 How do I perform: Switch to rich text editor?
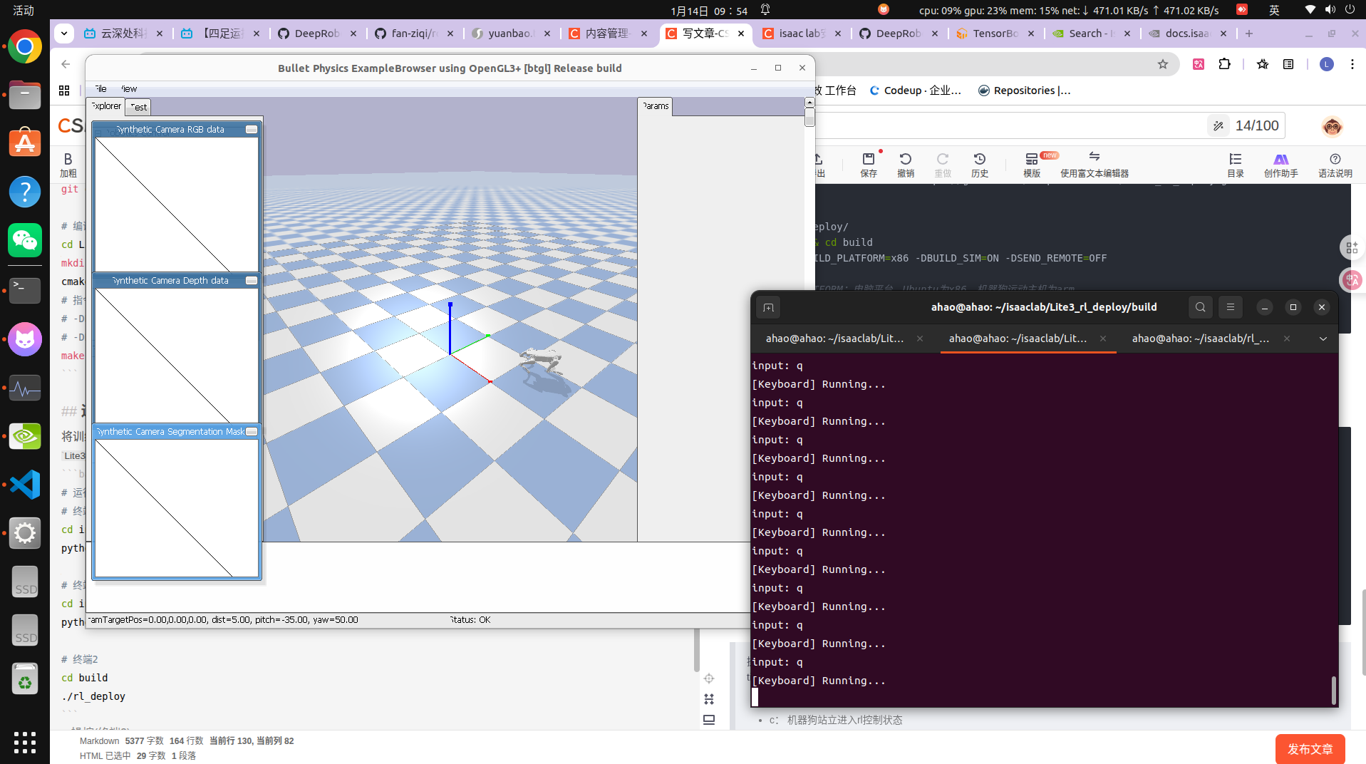point(1095,165)
